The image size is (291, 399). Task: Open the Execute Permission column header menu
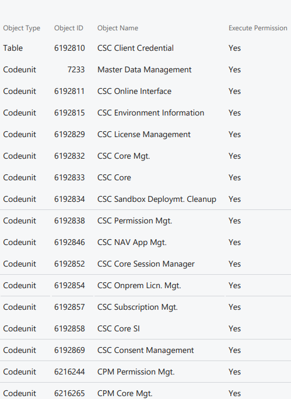pos(258,28)
